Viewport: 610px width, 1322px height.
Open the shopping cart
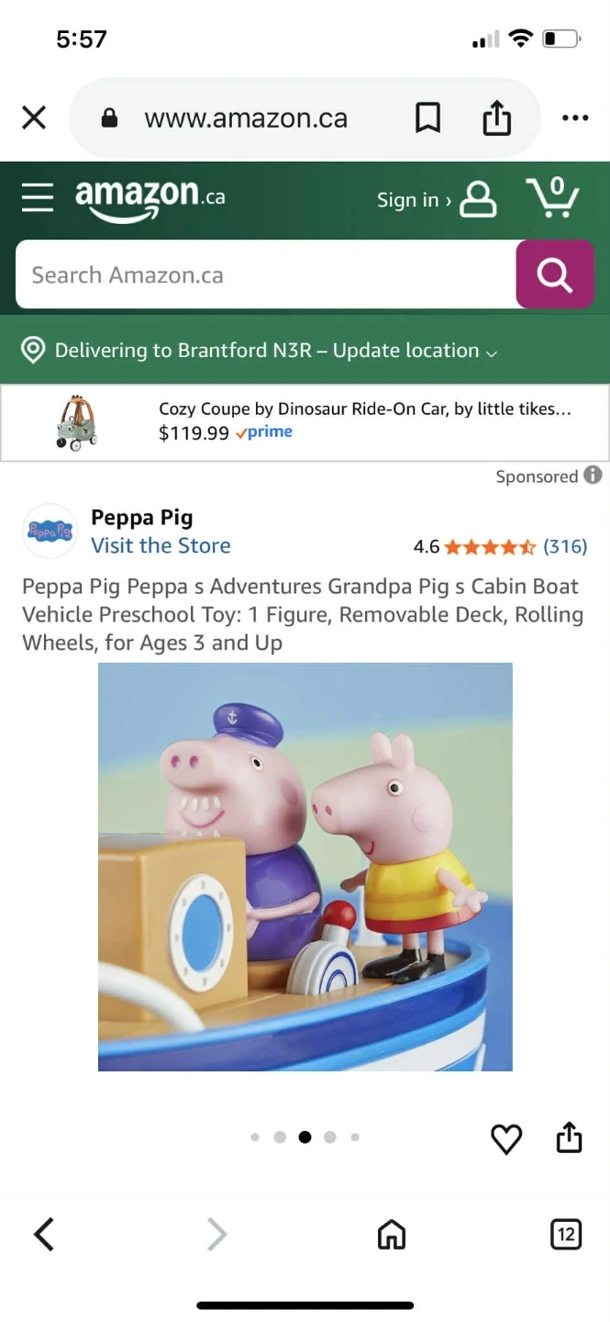[552, 196]
